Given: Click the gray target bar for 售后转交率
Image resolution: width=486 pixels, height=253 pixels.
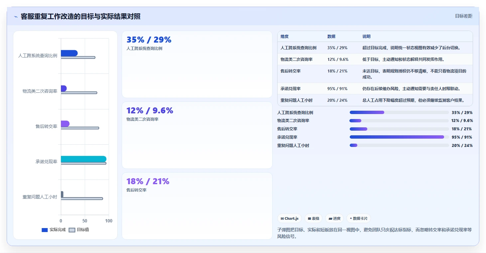Looking at the screenshot, I should click(80, 128).
